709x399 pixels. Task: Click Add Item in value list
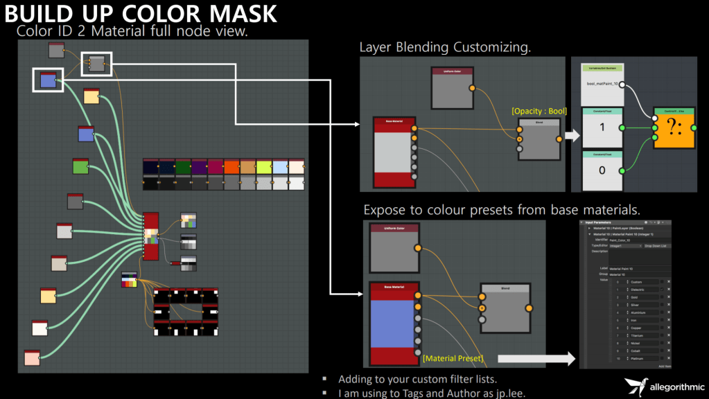(x=664, y=366)
